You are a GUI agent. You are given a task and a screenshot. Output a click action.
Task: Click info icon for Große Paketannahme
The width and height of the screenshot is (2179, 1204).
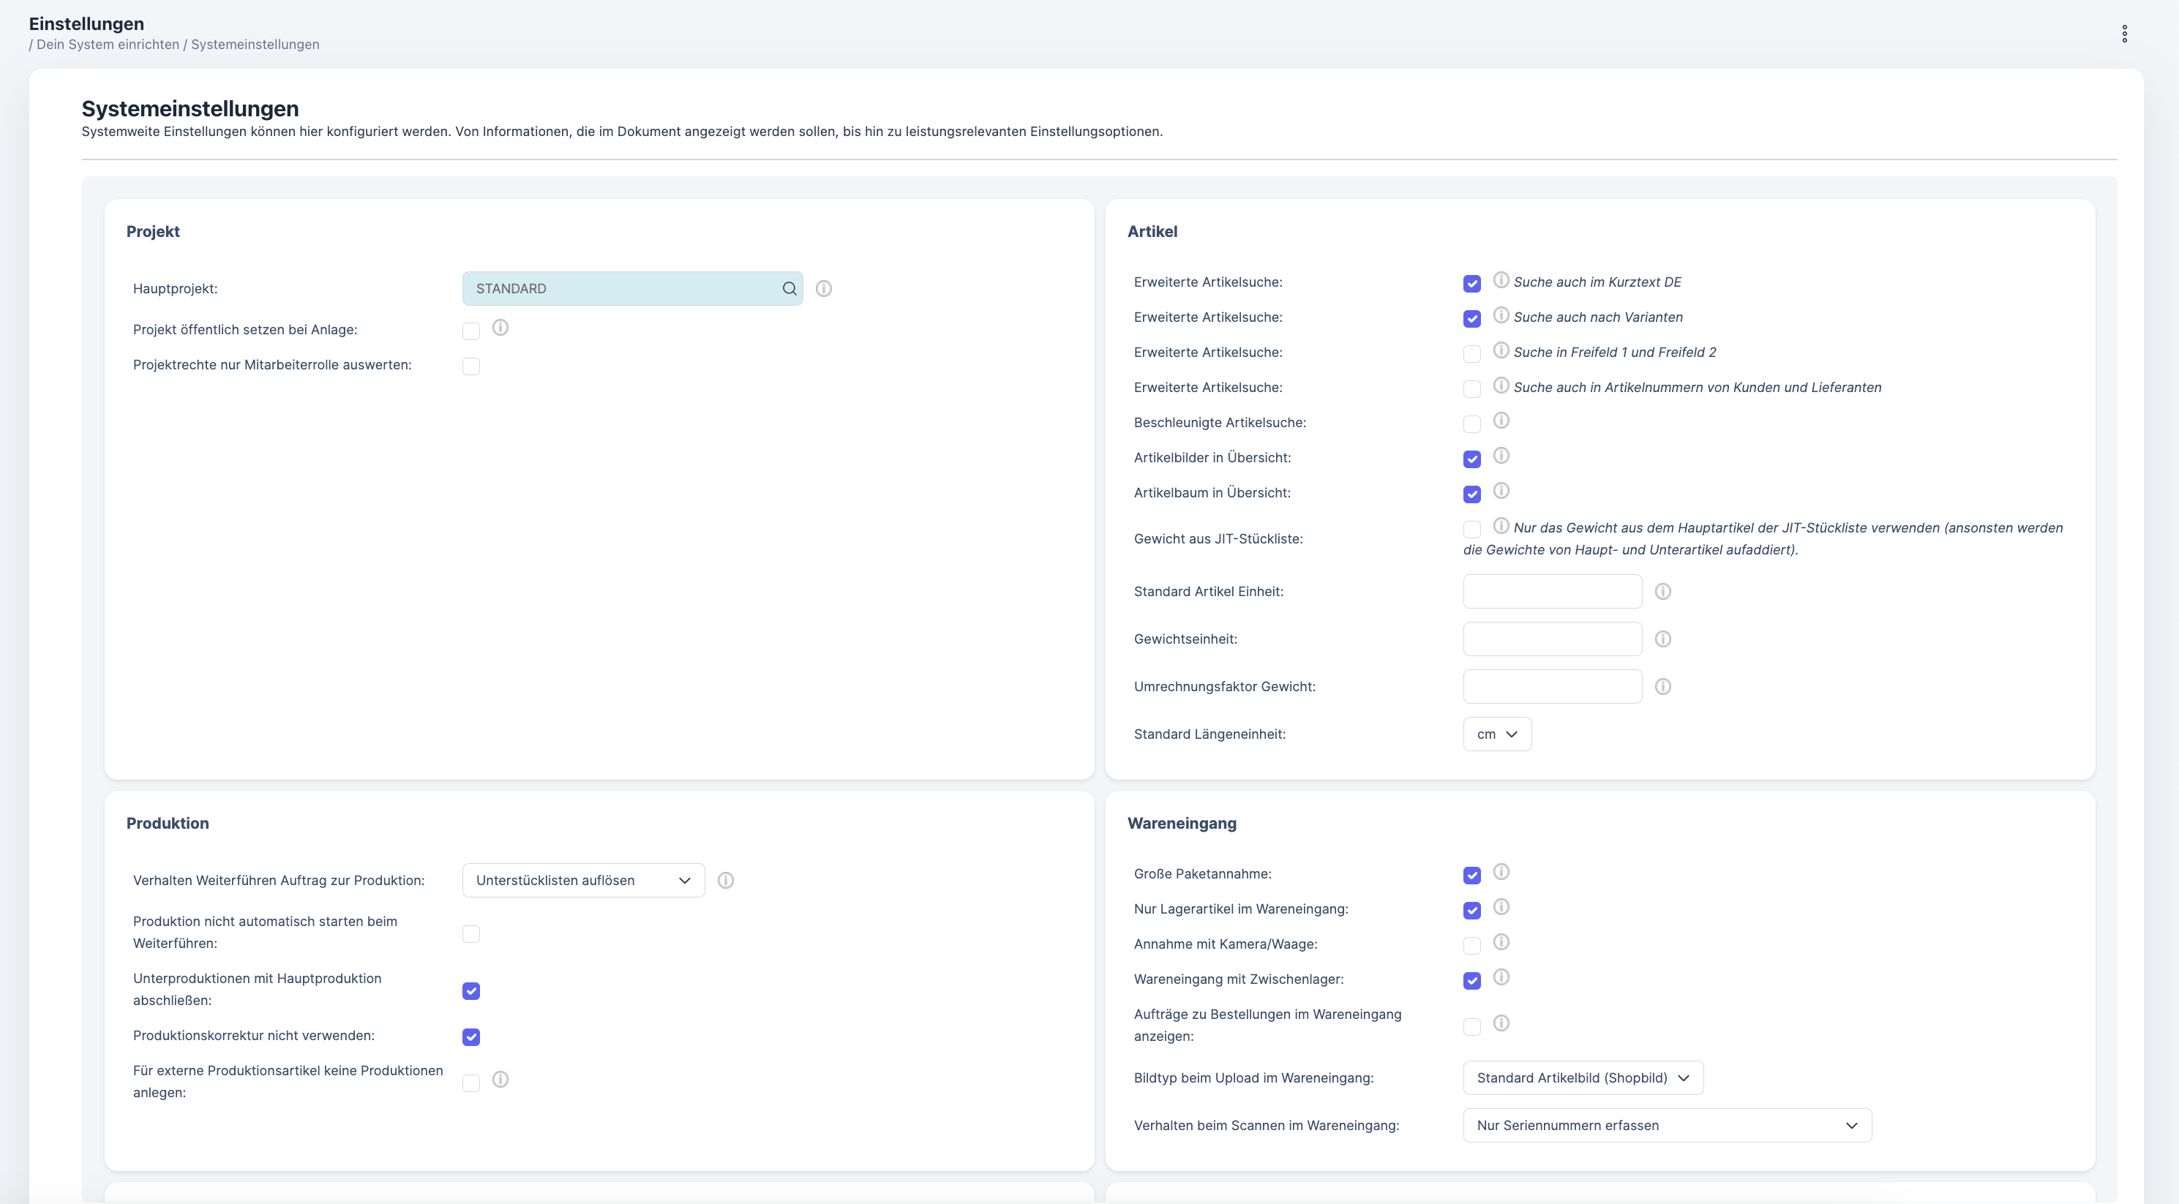(1501, 872)
